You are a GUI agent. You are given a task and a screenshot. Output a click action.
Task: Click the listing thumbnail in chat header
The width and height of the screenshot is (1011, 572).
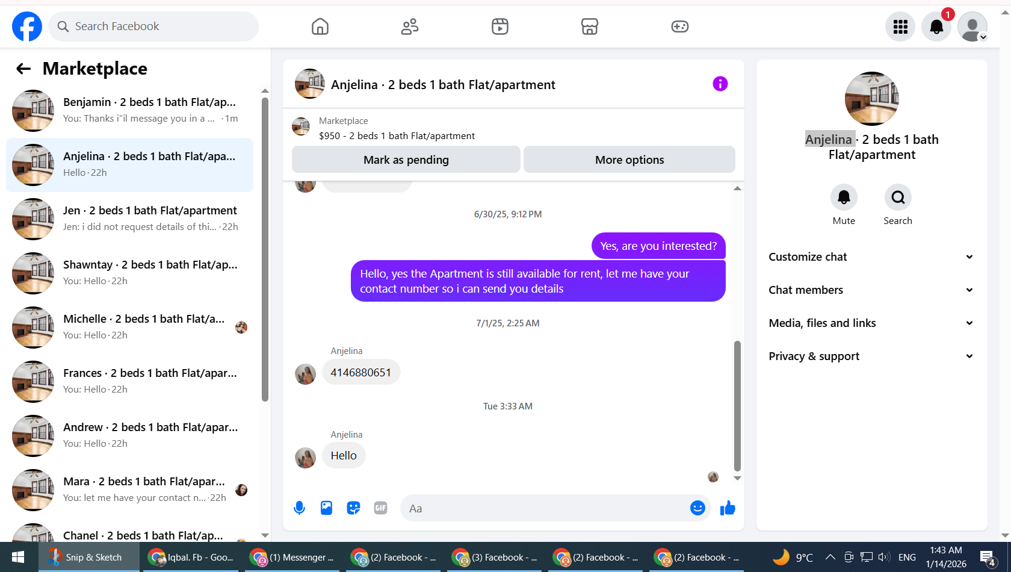click(310, 84)
